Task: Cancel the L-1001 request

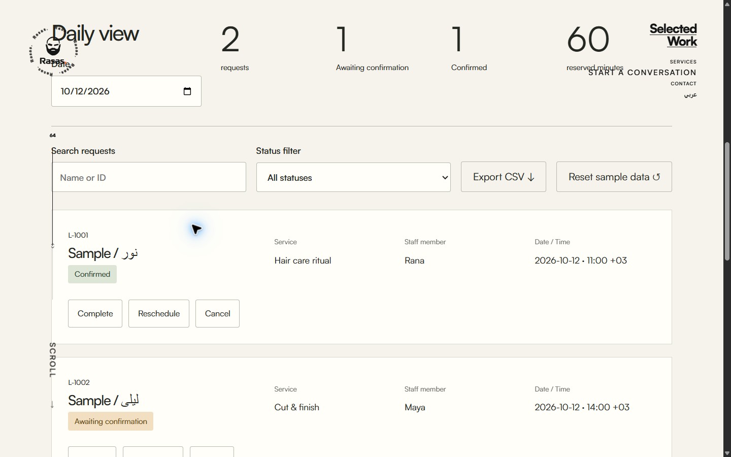Action: point(218,313)
